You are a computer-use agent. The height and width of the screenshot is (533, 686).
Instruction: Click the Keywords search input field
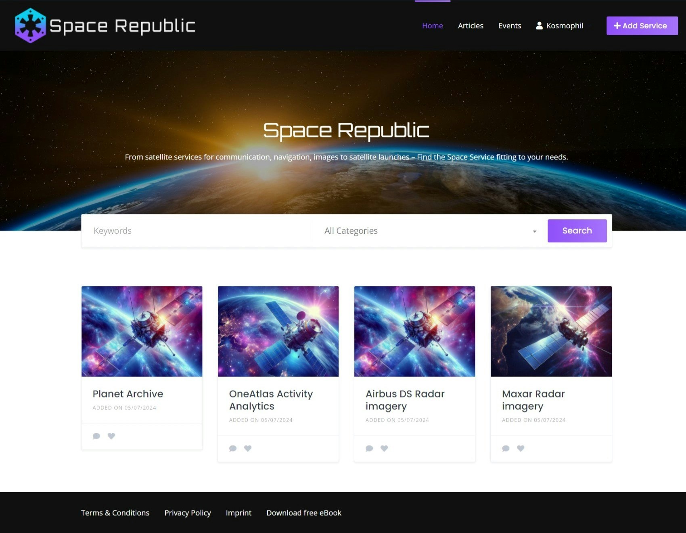pyautogui.click(x=197, y=231)
